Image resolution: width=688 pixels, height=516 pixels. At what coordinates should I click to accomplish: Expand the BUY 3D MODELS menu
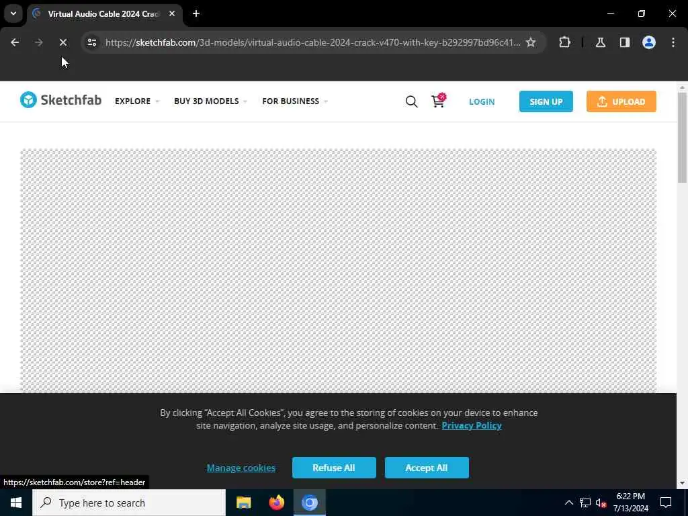click(x=210, y=101)
